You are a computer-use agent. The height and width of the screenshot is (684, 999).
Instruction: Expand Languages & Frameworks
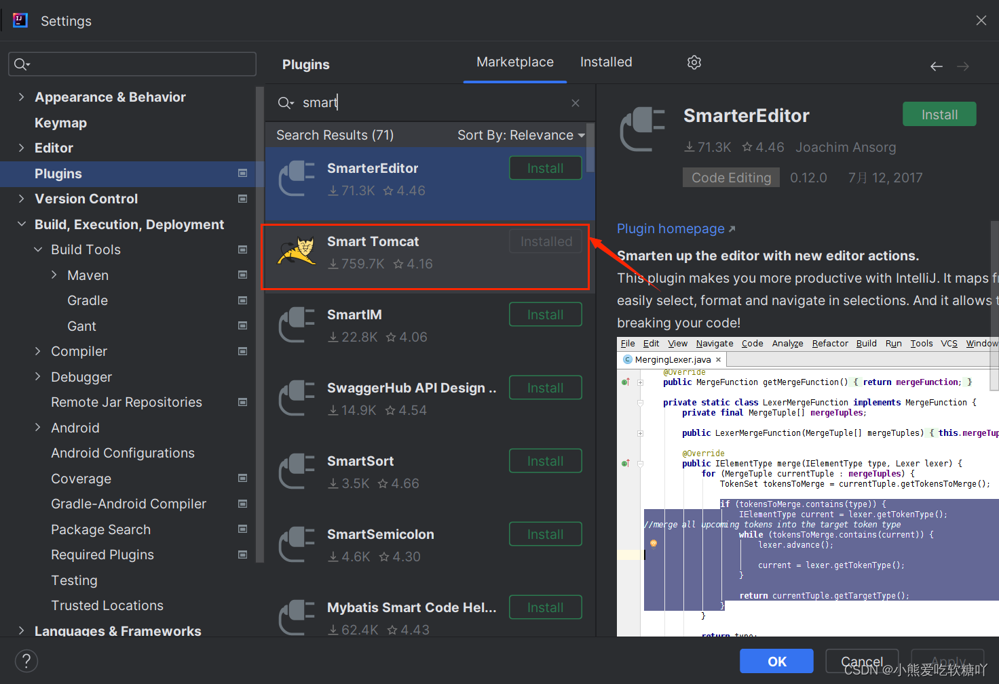[x=21, y=631]
